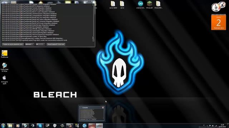
Task: Select the Thaumcraft integration log line
Action: click(28, 33)
